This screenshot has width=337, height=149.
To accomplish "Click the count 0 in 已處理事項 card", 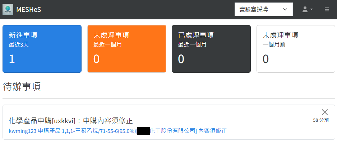I will 181,59.
